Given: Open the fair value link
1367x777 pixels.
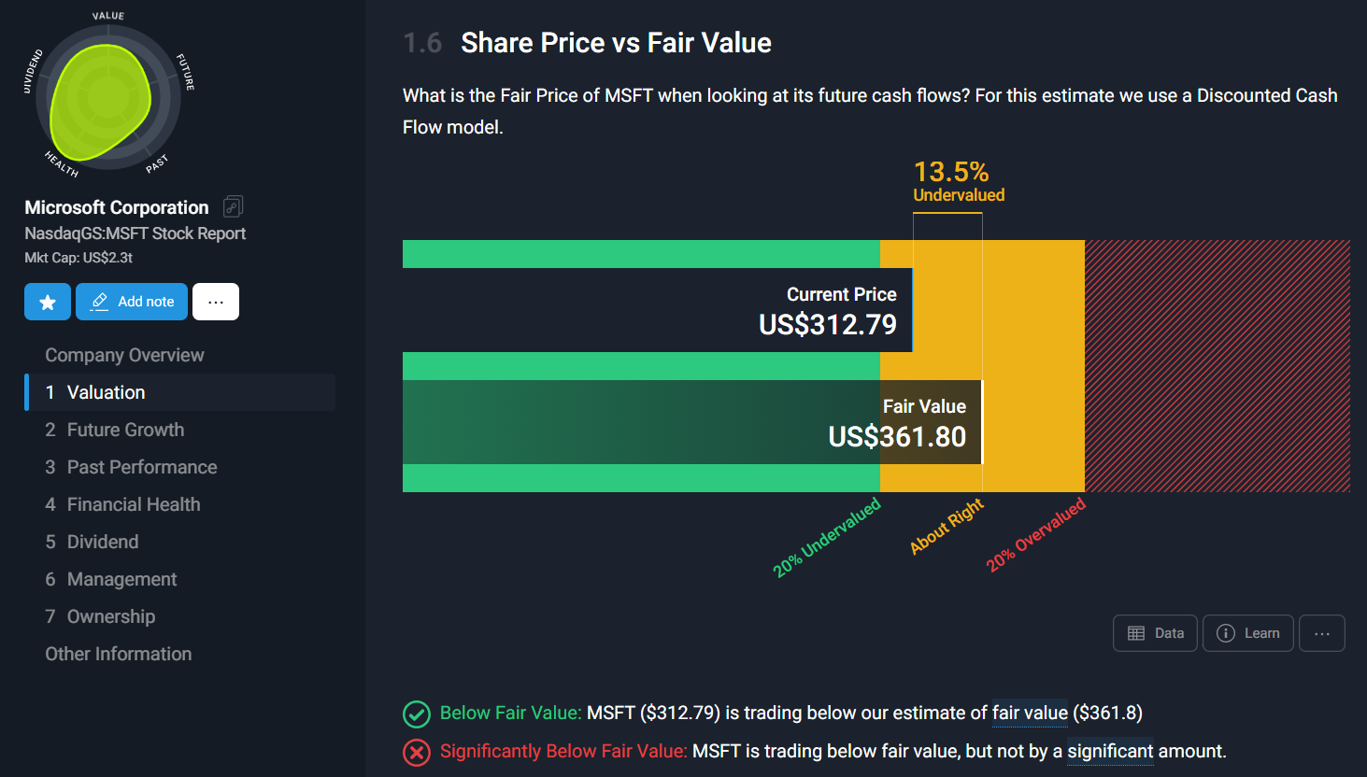Looking at the screenshot, I should [x=1030, y=713].
